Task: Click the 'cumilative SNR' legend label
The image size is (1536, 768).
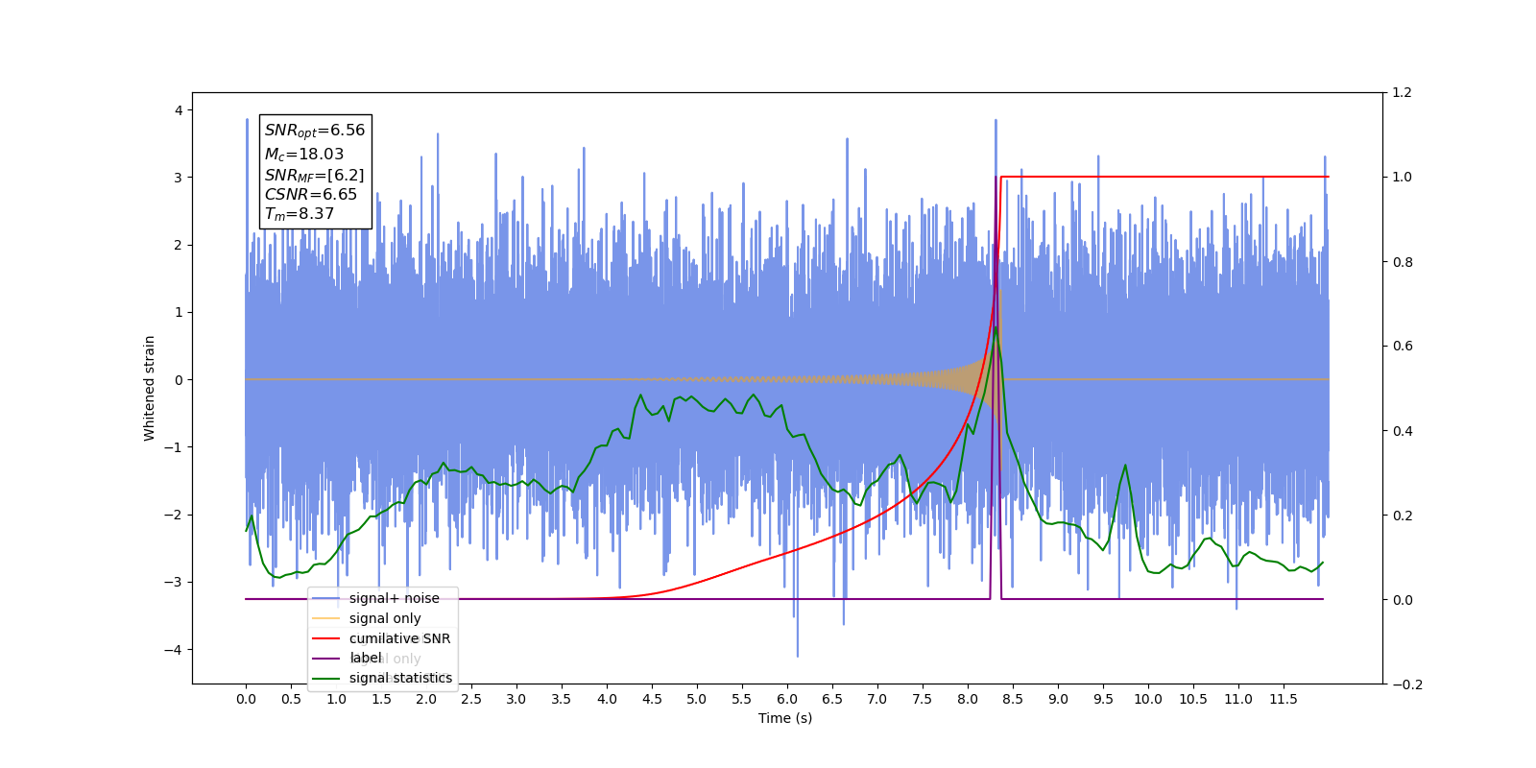Action: (399, 638)
